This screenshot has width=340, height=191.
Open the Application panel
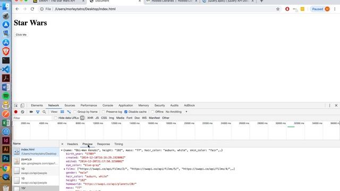pos(125,106)
